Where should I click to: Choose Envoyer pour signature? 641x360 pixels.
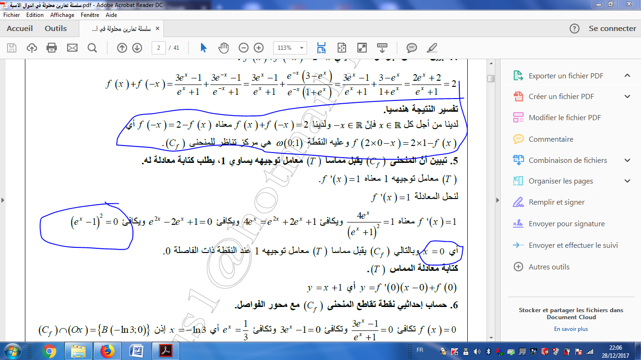(566, 224)
